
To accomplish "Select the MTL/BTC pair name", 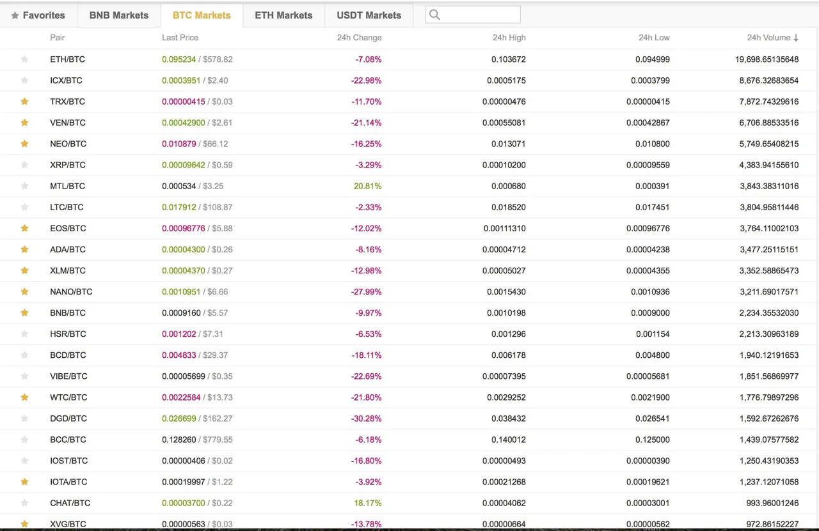I will [x=67, y=186].
